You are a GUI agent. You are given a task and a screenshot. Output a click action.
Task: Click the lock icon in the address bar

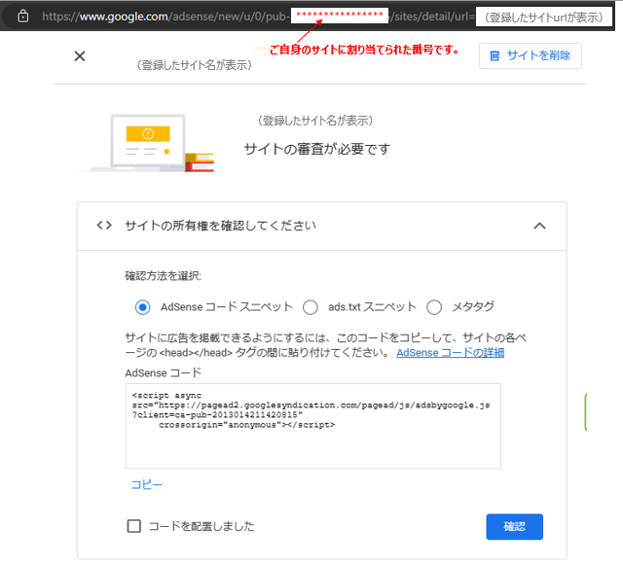23,17
